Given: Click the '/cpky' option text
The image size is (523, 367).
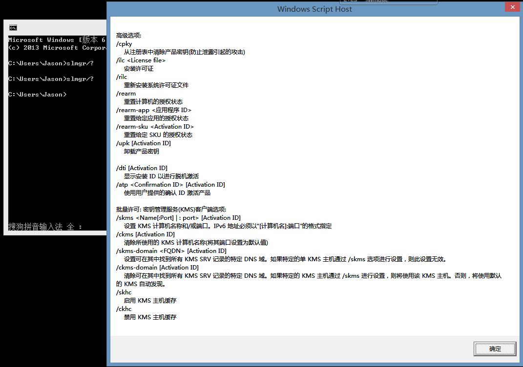Looking at the screenshot, I should 124,44.
